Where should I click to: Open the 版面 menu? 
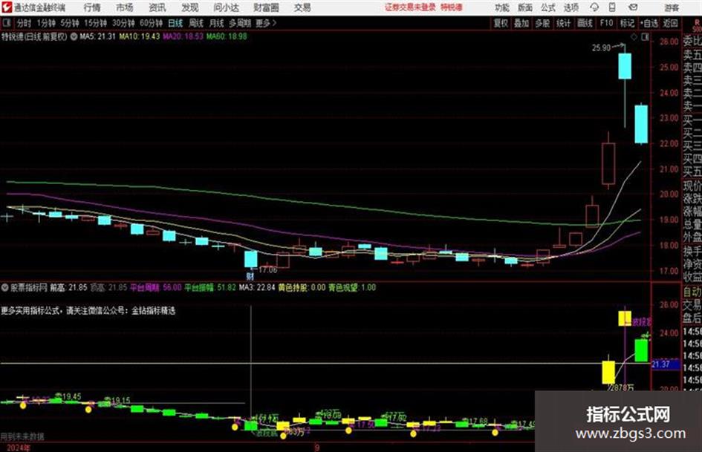[x=525, y=7]
